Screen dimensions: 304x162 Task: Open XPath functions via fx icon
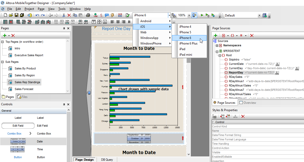point(101,15)
